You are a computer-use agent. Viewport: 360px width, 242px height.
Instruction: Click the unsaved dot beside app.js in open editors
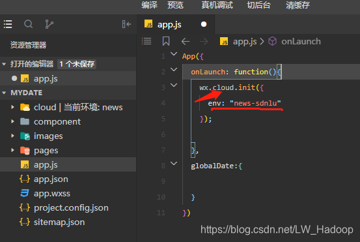[14, 78]
